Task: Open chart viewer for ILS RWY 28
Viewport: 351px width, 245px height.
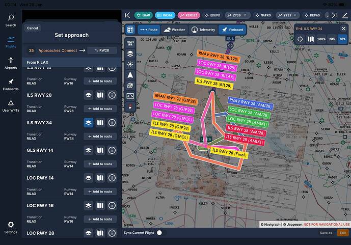Action: 100,95
